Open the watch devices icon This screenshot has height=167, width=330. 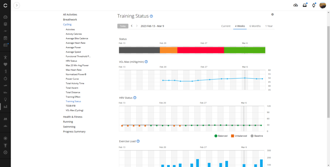pyautogui.click(x=314, y=5)
